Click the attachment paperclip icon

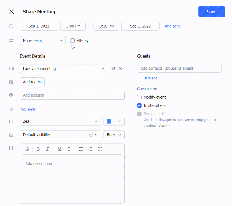point(27,149)
